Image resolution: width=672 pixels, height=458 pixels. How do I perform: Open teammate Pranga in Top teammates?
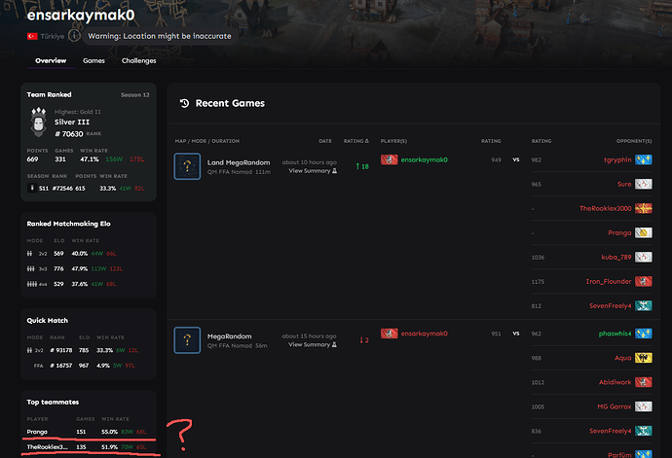pyautogui.click(x=39, y=431)
